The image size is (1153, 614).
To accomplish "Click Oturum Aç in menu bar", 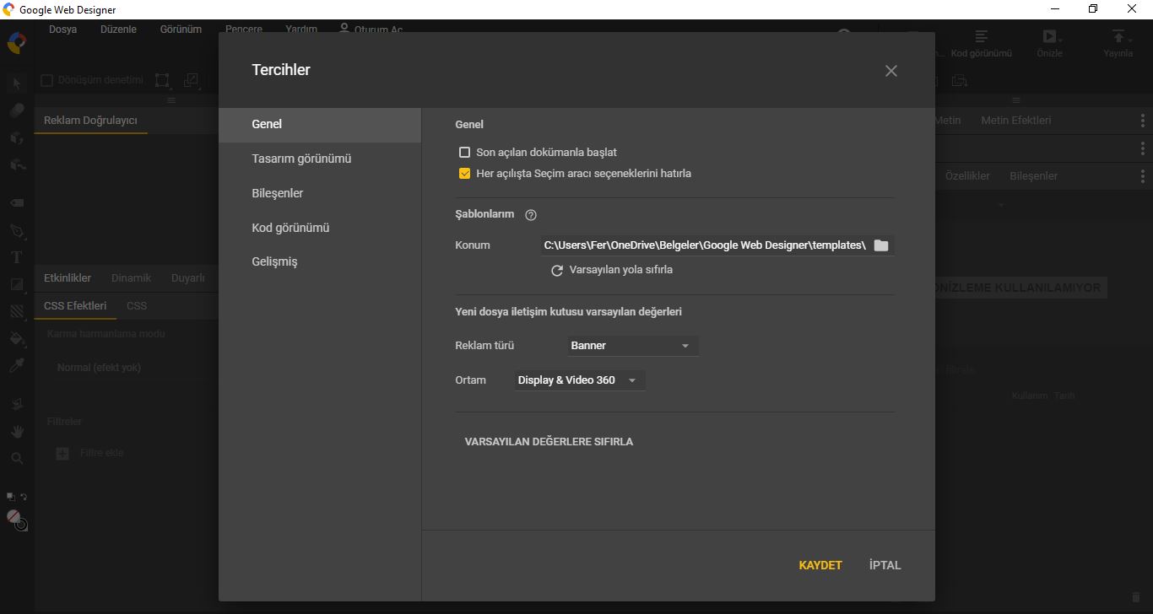I will point(371,30).
